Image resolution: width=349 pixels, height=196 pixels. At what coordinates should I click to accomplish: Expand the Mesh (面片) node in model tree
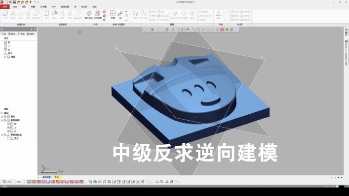(2, 117)
